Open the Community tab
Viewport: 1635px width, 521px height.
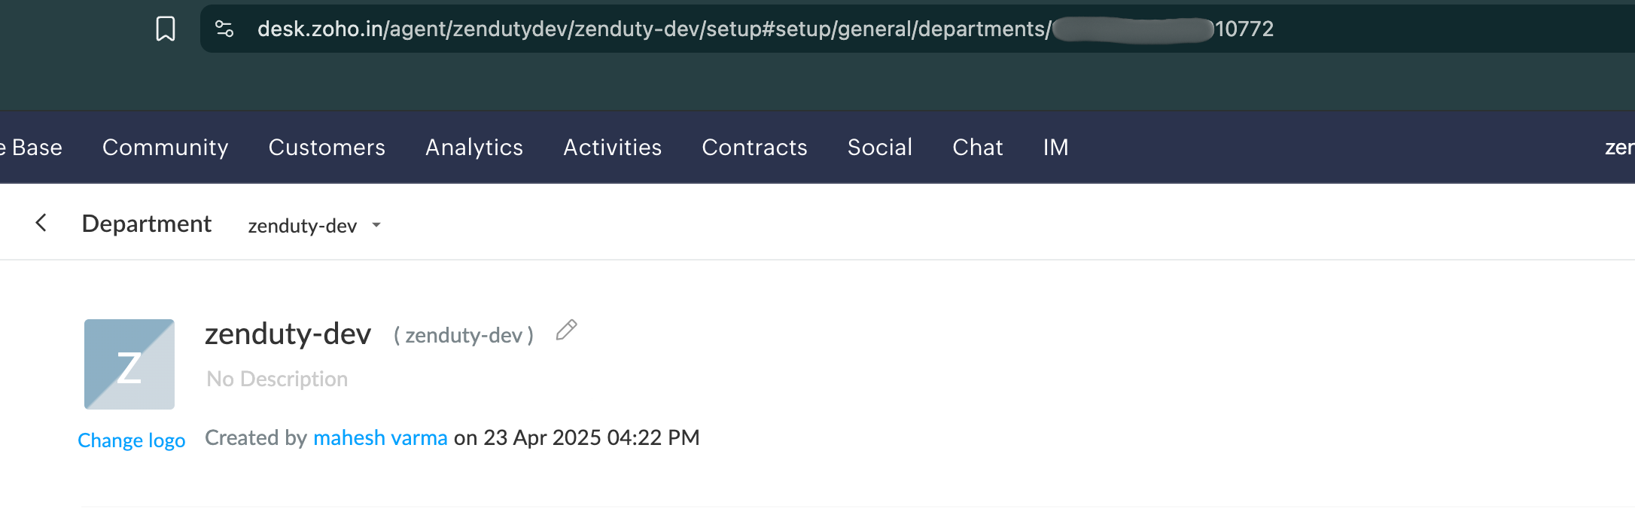tap(166, 148)
